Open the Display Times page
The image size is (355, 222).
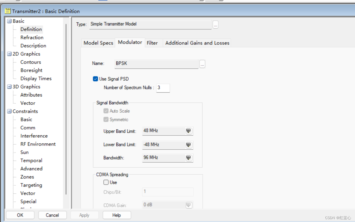(36, 78)
